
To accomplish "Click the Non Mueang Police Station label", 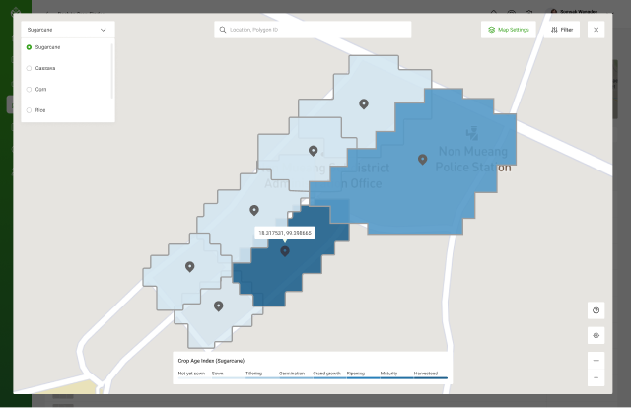I will click(x=473, y=159).
